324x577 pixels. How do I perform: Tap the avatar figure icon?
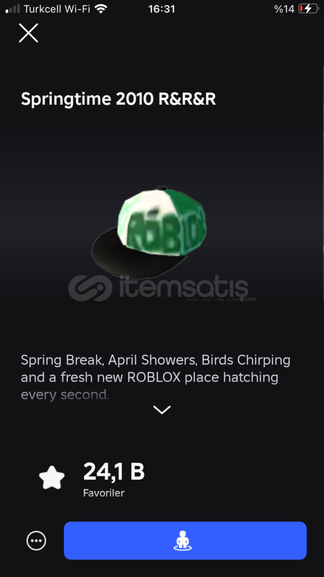183,541
